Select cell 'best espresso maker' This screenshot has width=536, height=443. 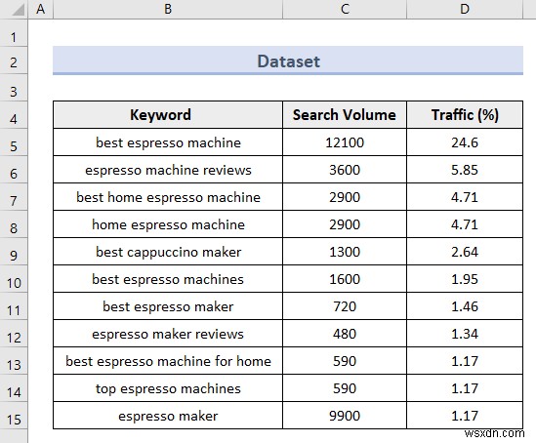coord(168,306)
